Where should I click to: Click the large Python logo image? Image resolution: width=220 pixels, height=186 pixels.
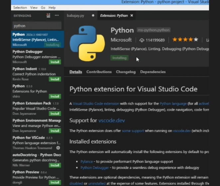pyautogui.click(x=87, y=44)
